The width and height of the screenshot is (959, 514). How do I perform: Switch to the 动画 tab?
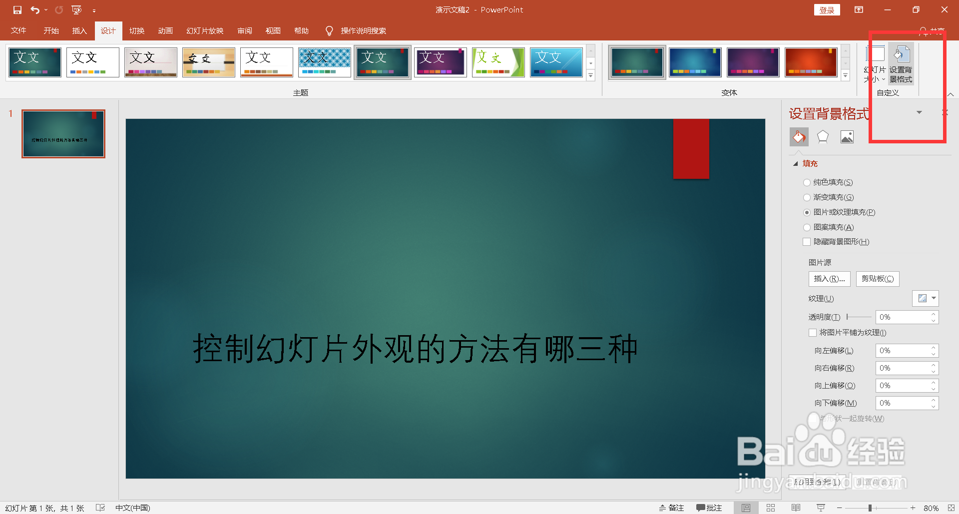[165, 31]
